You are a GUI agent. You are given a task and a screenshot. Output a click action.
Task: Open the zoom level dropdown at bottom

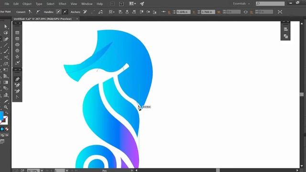[x=42, y=171]
